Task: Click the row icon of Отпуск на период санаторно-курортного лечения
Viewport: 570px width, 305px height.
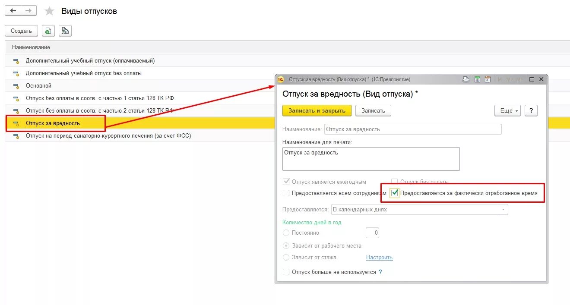Action: tap(16, 136)
